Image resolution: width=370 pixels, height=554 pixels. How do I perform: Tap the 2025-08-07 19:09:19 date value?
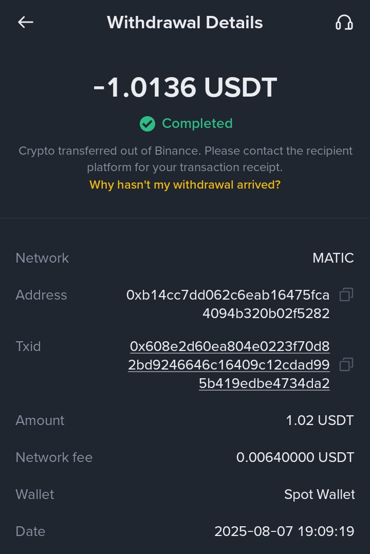point(284,531)
